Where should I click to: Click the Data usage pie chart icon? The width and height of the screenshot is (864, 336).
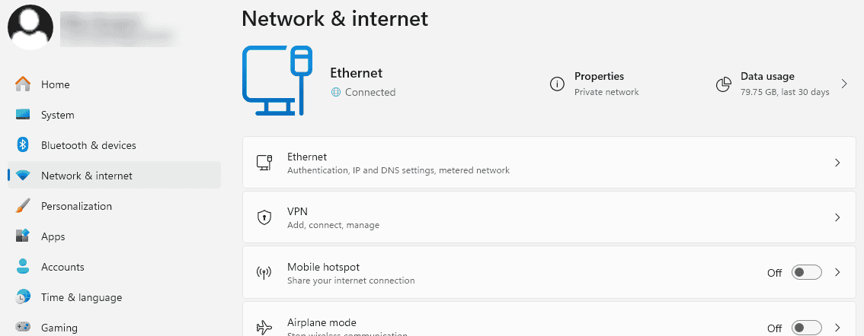coord(724,84)
